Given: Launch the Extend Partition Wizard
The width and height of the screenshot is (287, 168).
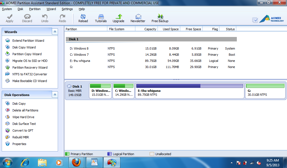Looking at the screenshot, I should tap(28, 41).
